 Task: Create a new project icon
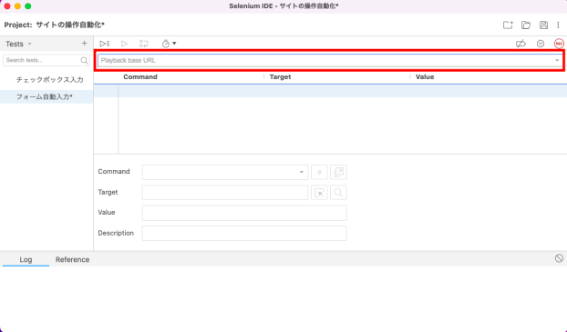(508, 25)
